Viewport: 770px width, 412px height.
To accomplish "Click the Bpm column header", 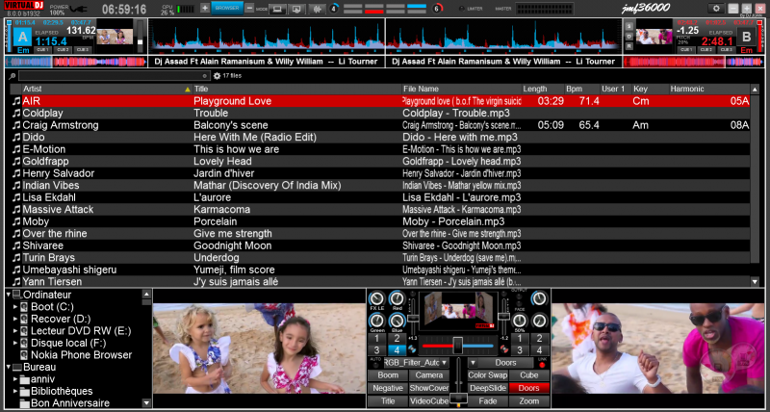I will coord(575,89).
